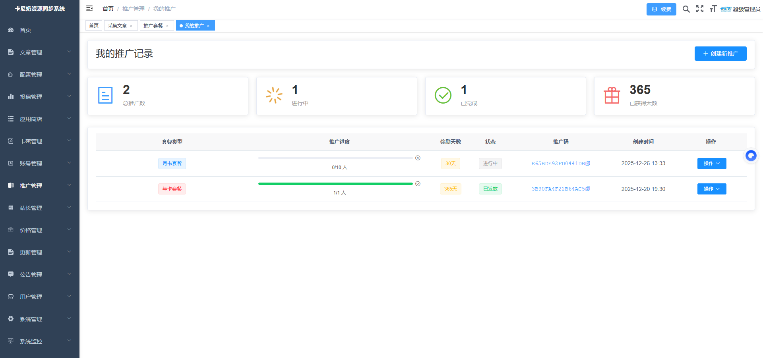Viewport: 763px width, 358px height.
Task: Close the 采集文章 tab
Action: [x=131, y=26]
